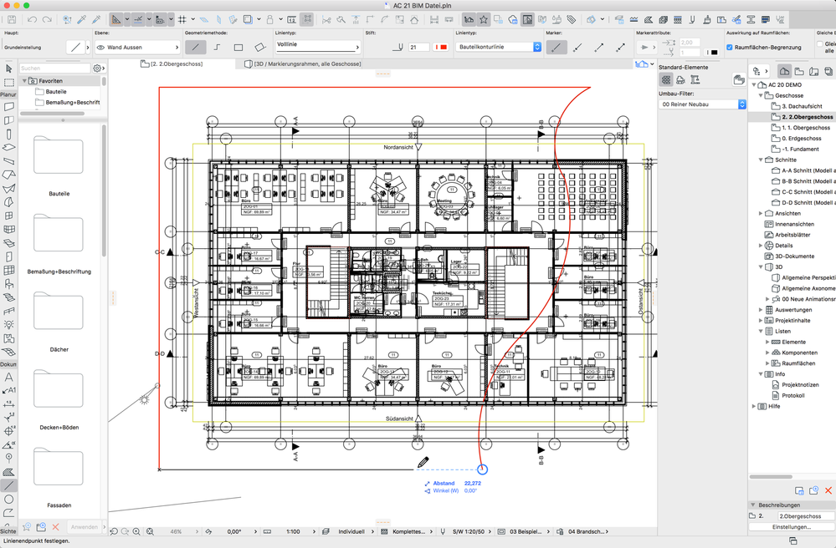The height and width of the screenshot is (548, 836).
Task: Switch to the 3D Markierungsrahmen tab
Action: coord(303,63)
